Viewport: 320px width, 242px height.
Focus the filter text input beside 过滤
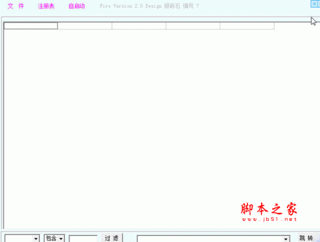83,239
